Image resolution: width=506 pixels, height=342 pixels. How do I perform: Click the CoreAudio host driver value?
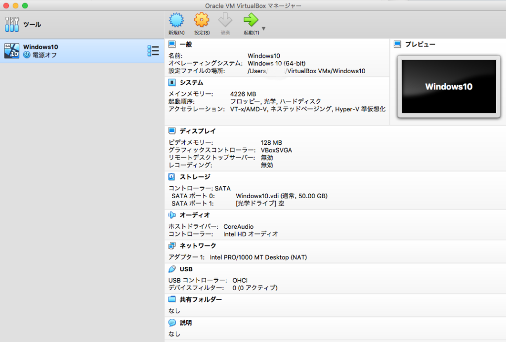click(x=239, y=226)
